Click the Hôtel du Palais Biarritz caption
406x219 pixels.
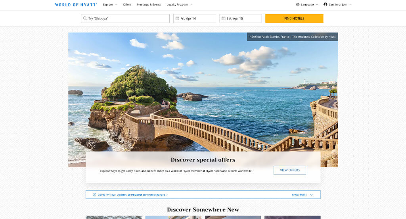click(292, 37)
